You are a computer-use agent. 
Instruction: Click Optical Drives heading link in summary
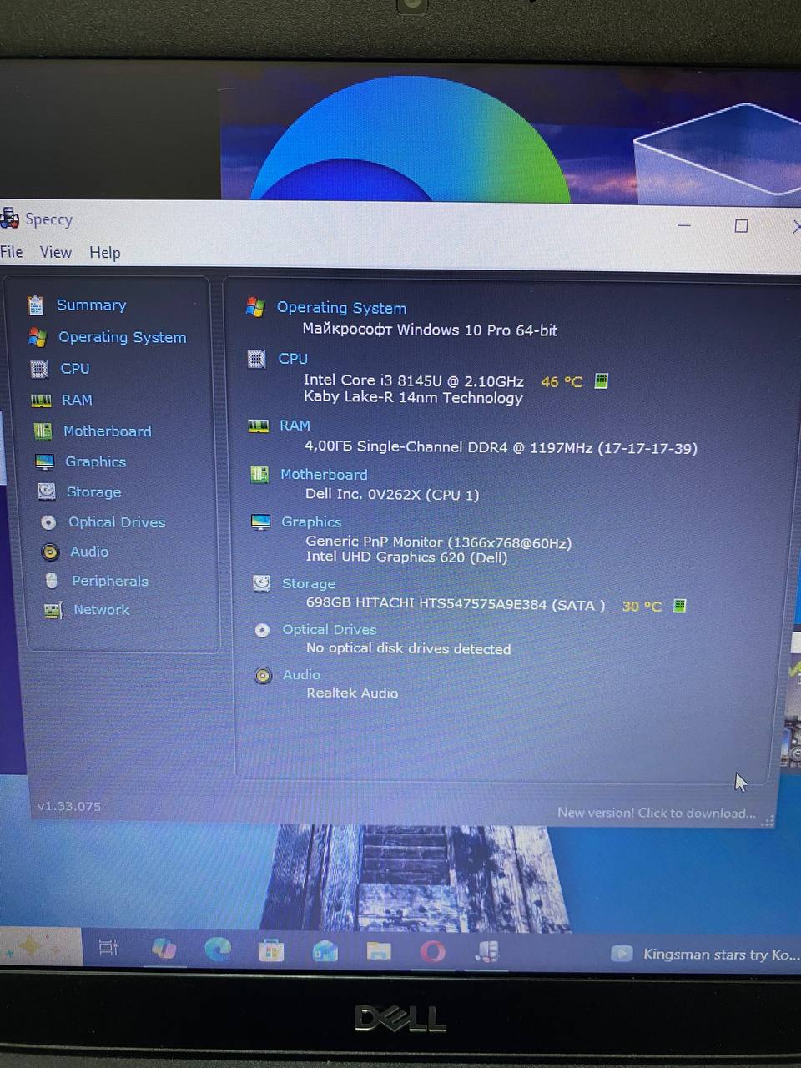[x=330, y=630]
